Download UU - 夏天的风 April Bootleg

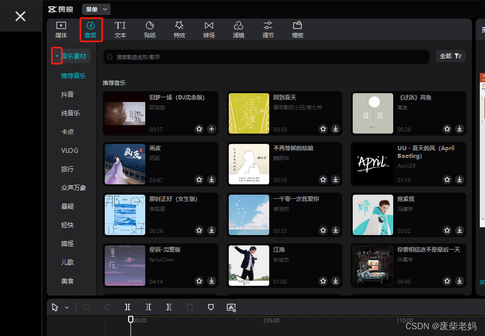[460, 180]
